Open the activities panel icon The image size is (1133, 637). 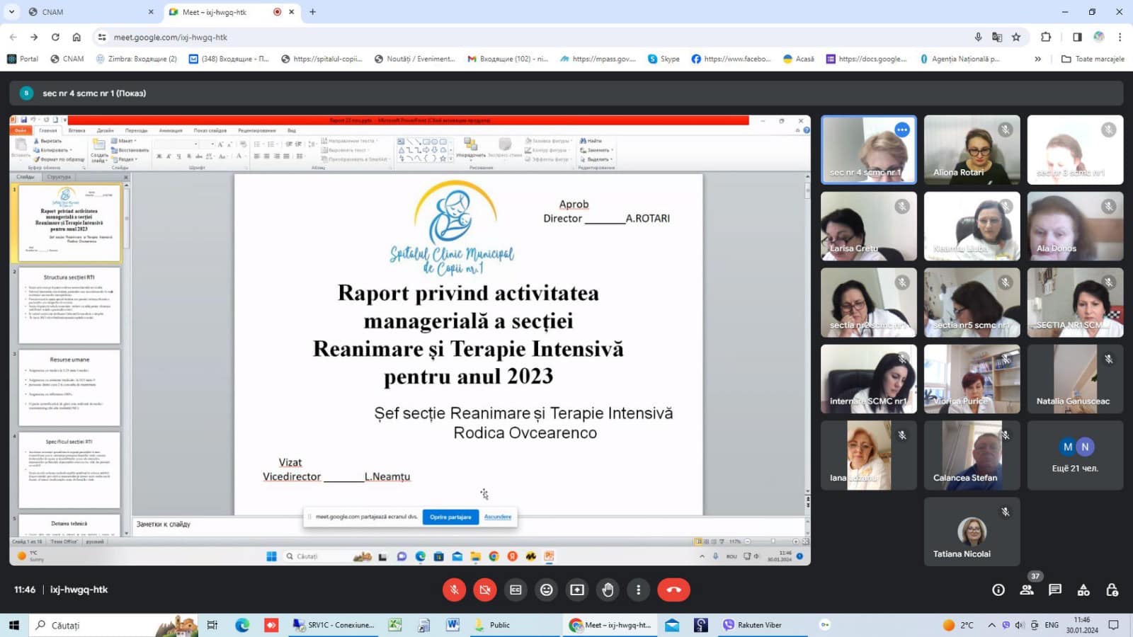pos(1083,590)
